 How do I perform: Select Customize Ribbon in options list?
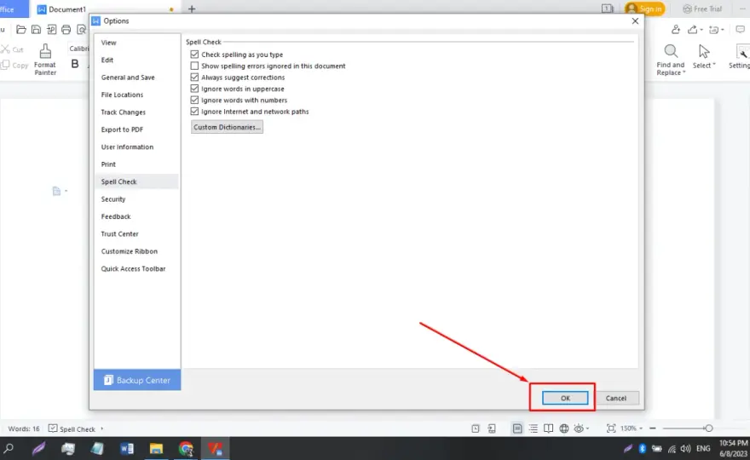[130, 251]
